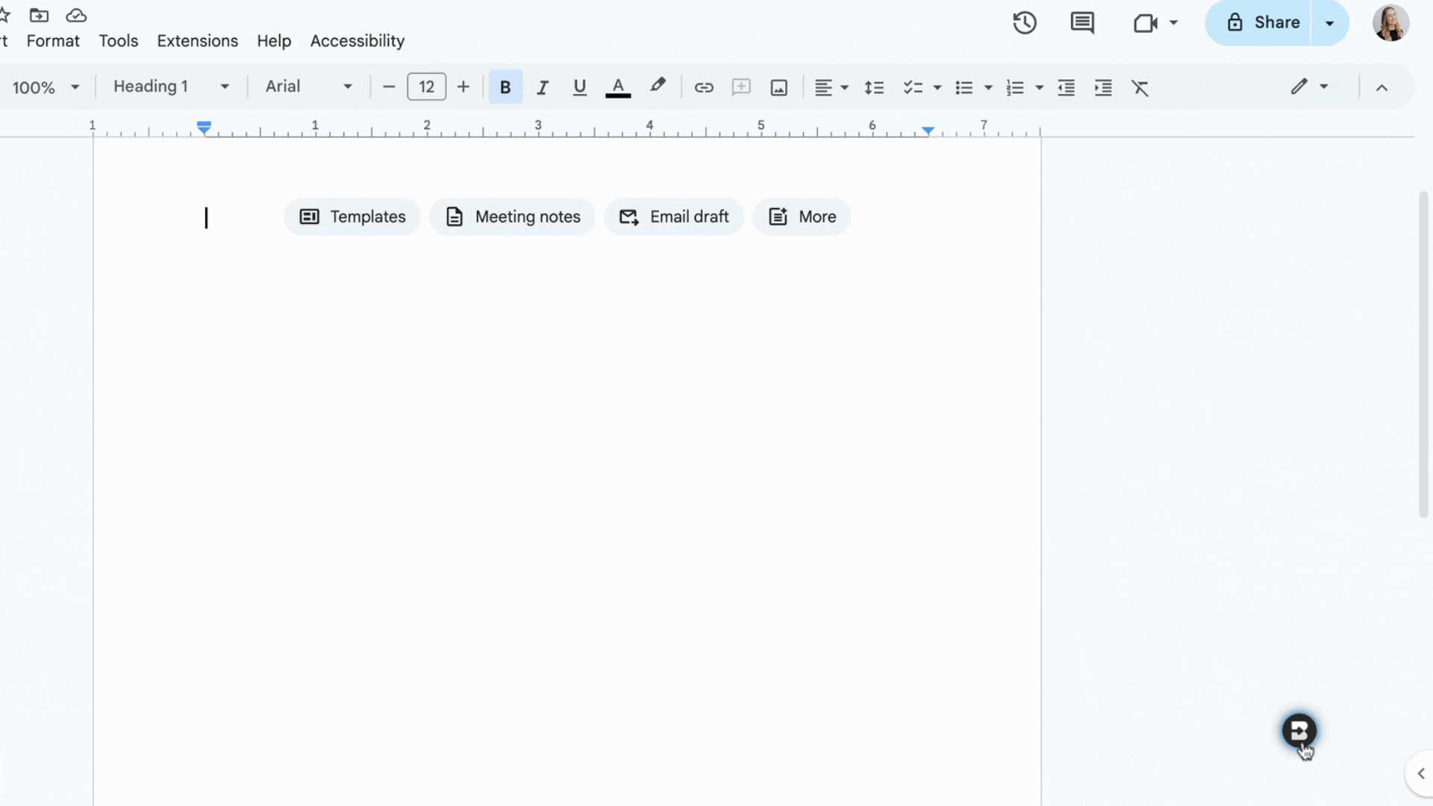
Task: Open the Accessibility menu
Action: tap(357, 41)
